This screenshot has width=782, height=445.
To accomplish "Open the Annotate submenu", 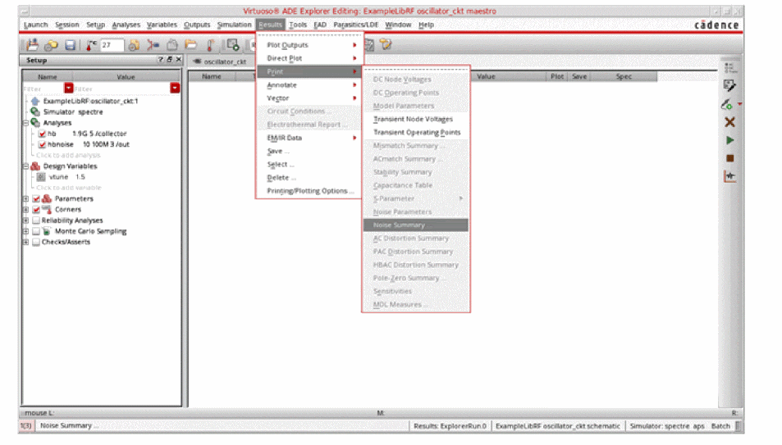I will pyautogui.click(x=309, y=85).
